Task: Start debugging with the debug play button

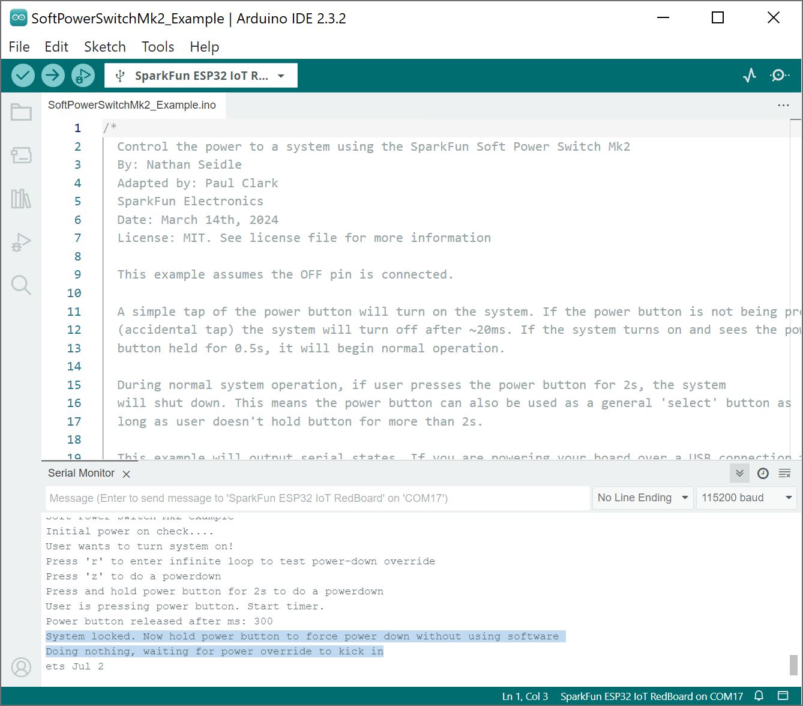Action: point(83,76)
